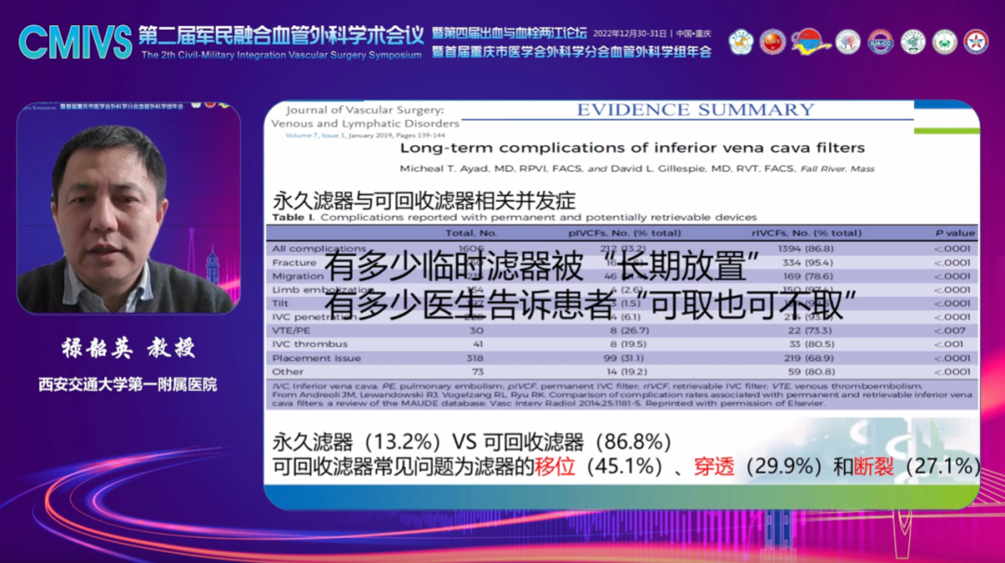The image size is (1005, 563).
Task: Click the Other row label
Action: point(288,372)
